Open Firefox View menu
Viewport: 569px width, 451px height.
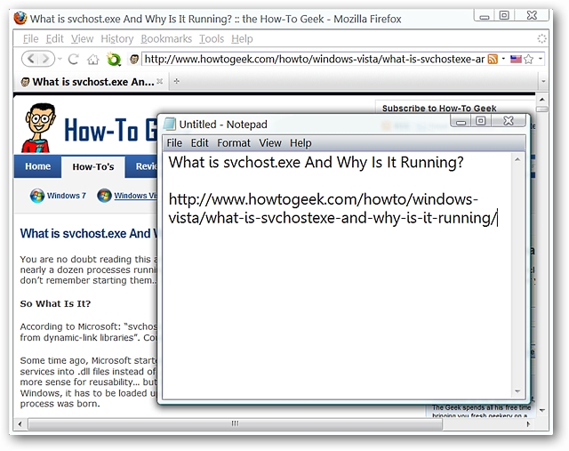(x=82, y=39)
